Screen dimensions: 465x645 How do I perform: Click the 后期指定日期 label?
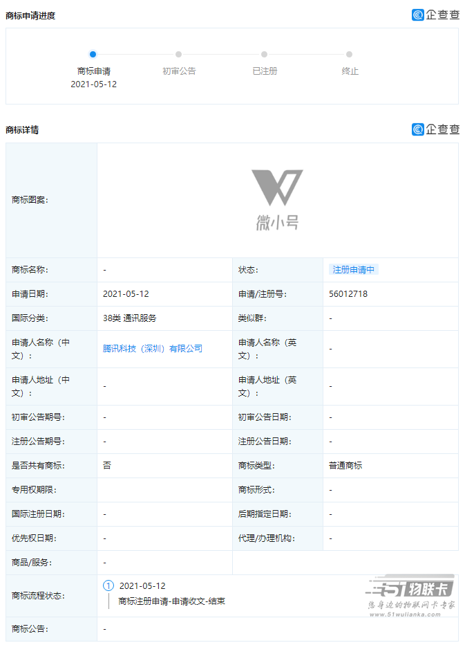click(265, 514)
